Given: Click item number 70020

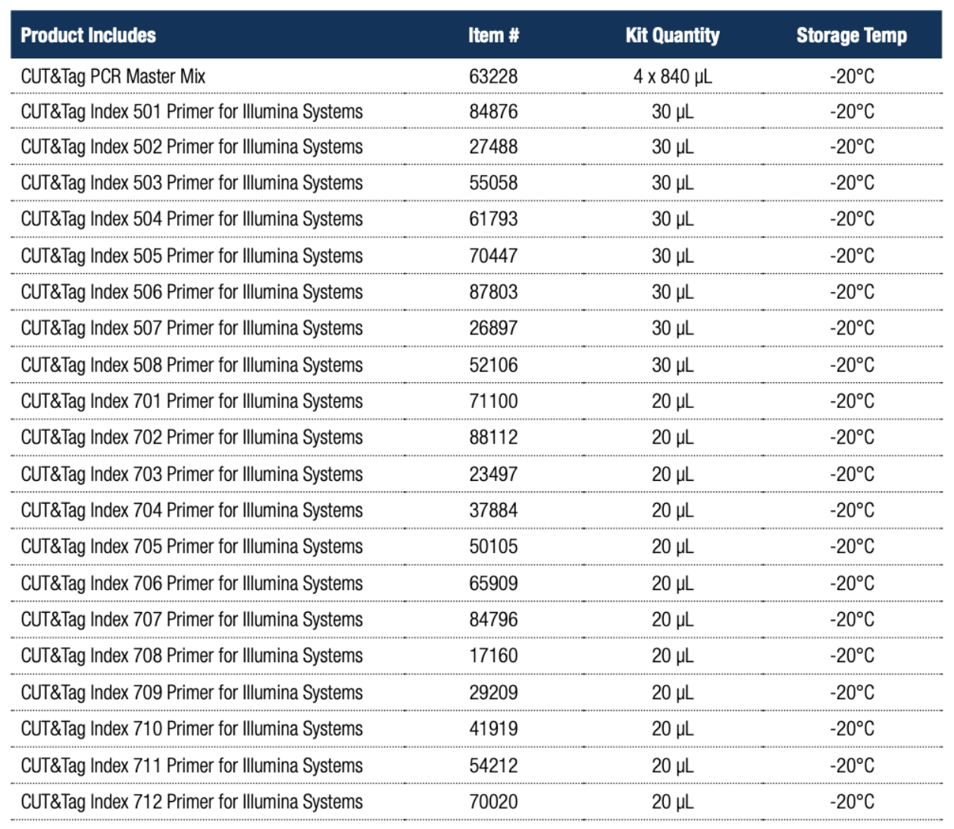Looking at the screenshot, I should (493, 802).
